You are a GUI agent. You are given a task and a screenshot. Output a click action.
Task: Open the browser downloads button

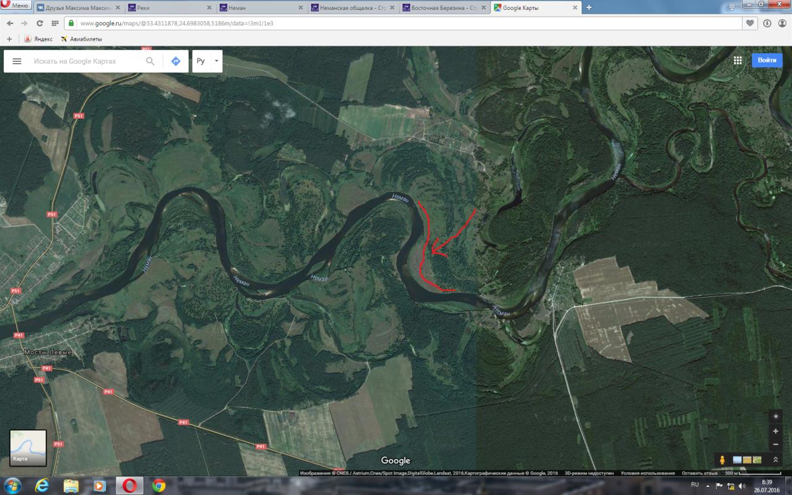pyautogui.click(x=767, y=23)
